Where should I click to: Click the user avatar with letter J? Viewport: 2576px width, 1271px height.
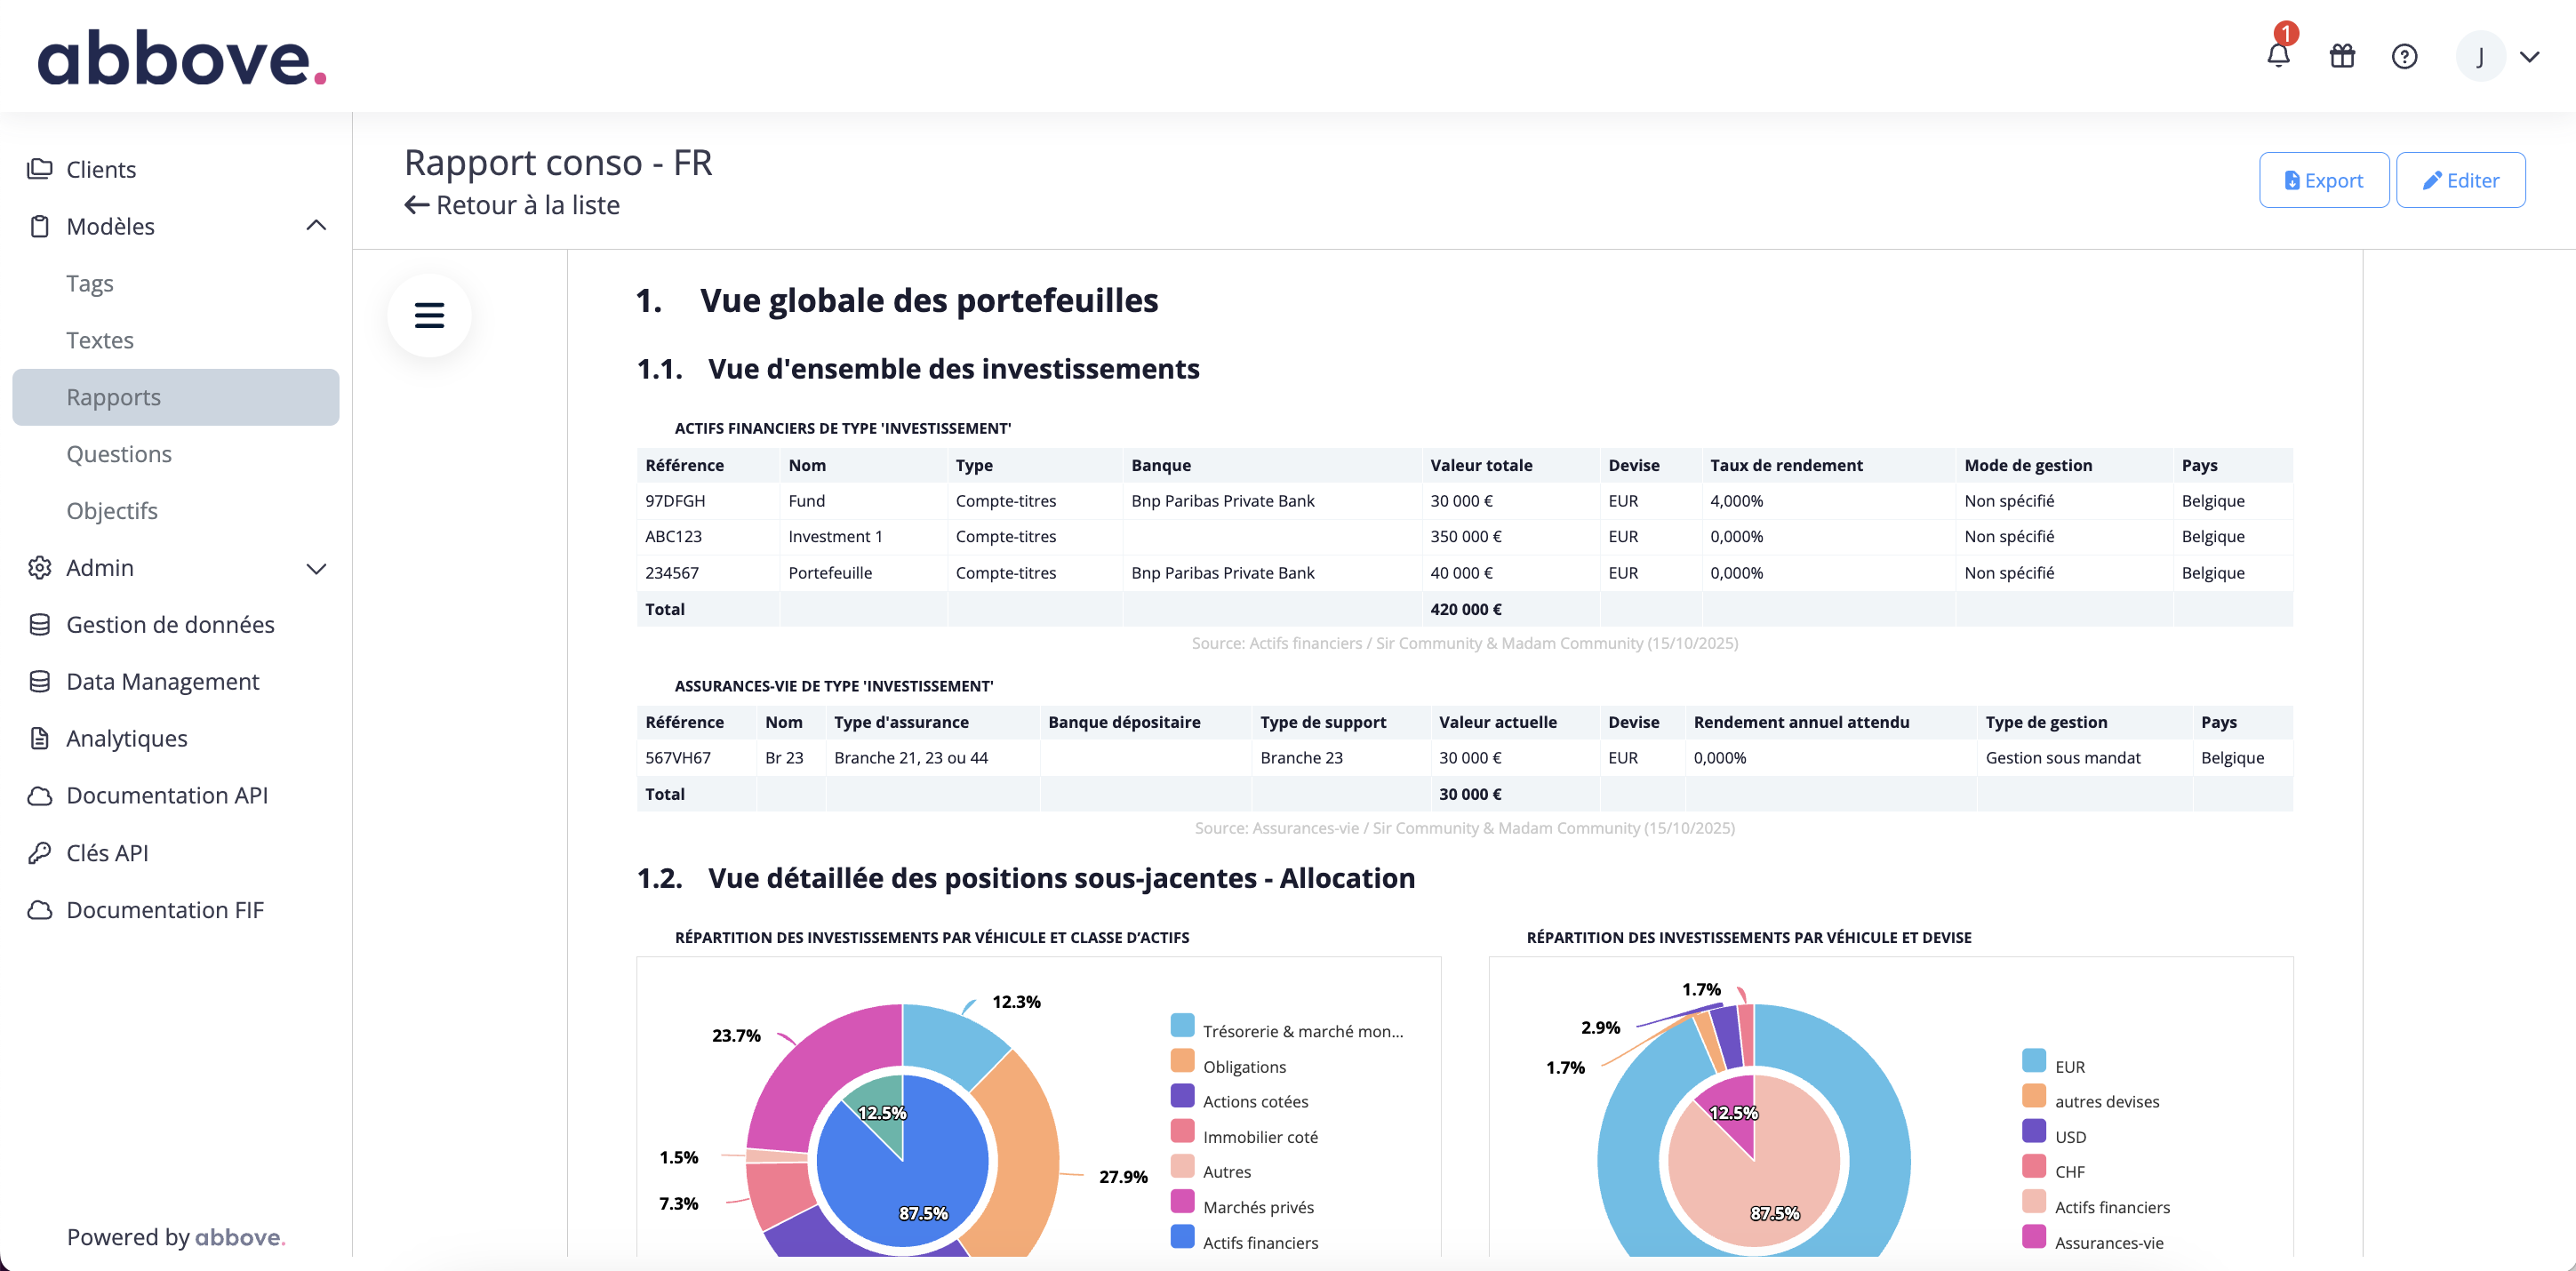tap(2480, 57)
